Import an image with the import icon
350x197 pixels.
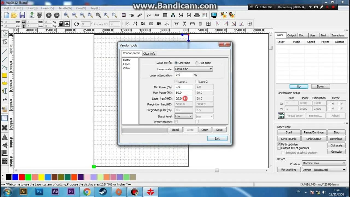[x=32, y=15]
